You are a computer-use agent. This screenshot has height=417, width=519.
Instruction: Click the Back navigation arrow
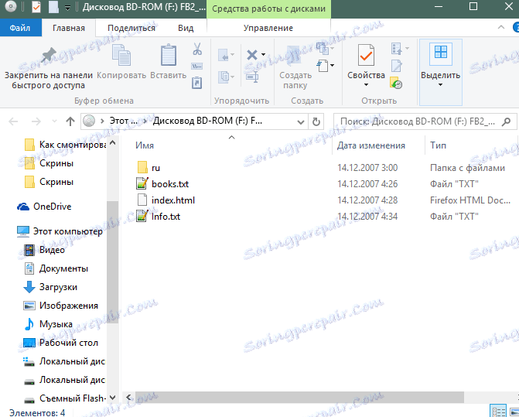coord(13,121)
